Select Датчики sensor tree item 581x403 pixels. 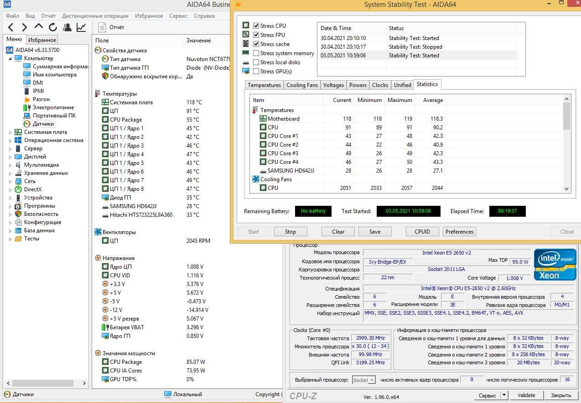pyautogui.click(x=43, y=124)
